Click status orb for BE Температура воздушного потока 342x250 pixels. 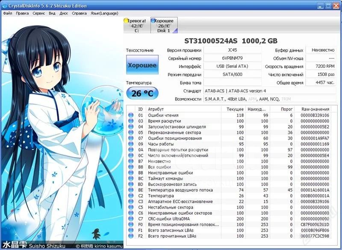coord(131,190)
